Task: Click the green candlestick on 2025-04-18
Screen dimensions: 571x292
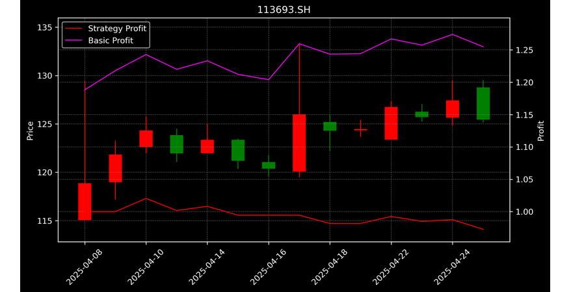Action: (330, 127)
